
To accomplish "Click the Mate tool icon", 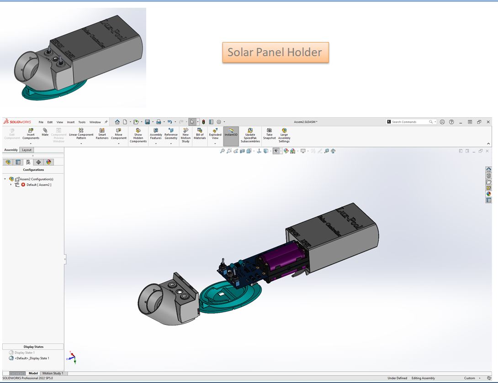I will (x=45, y=132).
